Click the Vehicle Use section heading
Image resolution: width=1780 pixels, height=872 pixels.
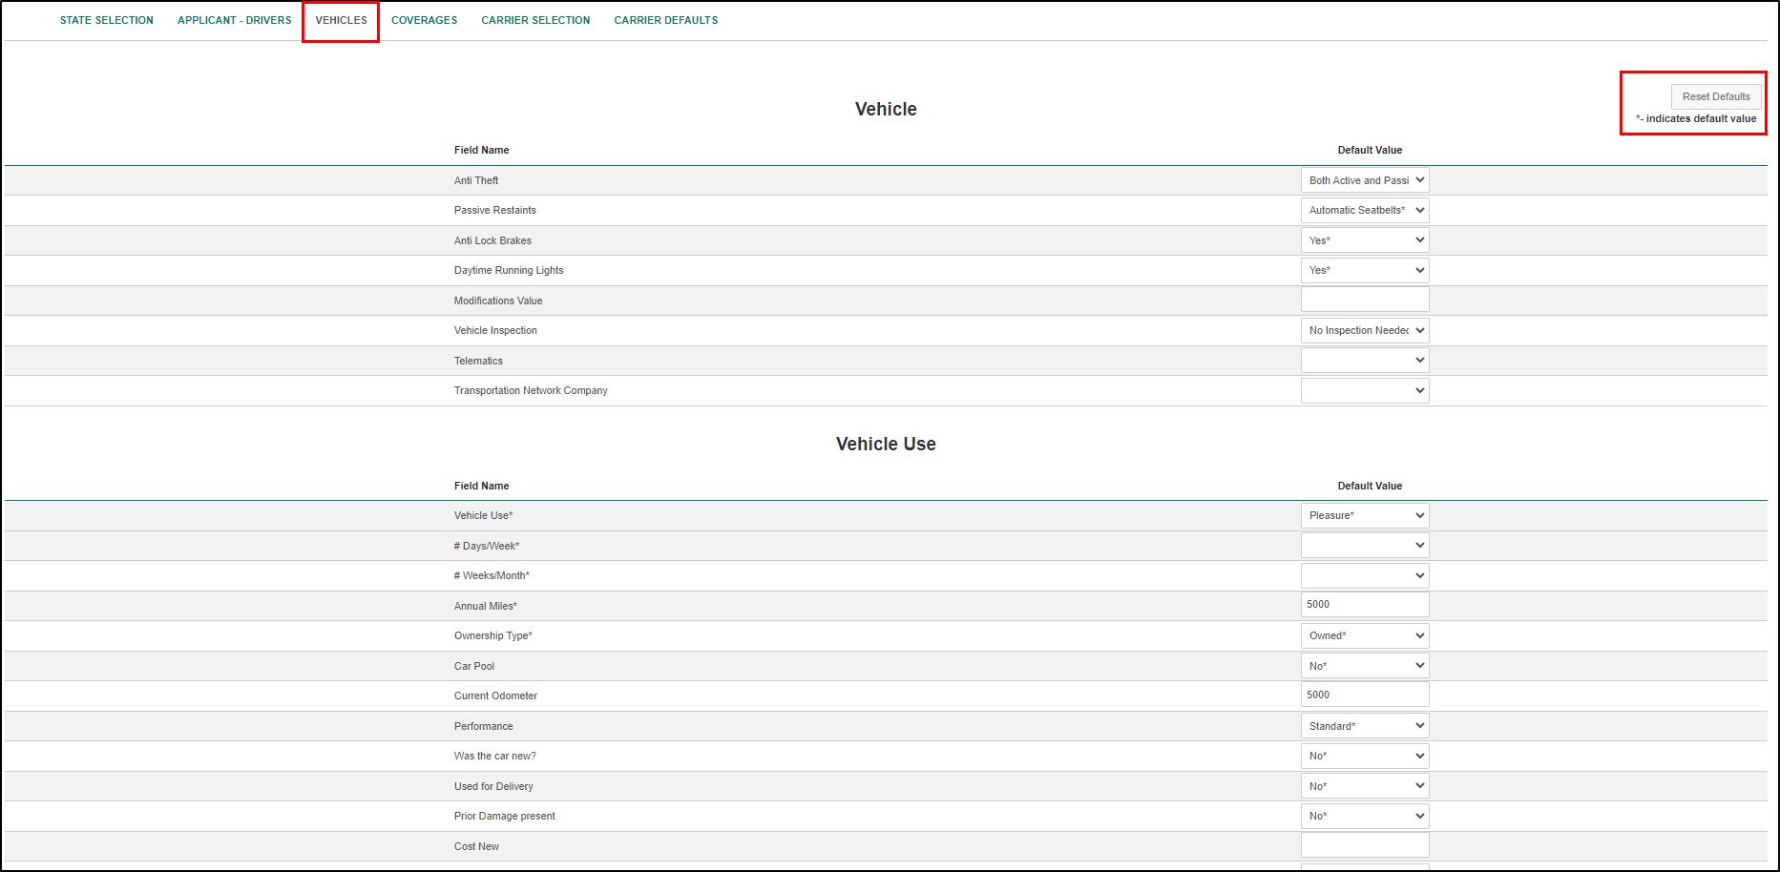pyautogui.click(x=886, y=444)
